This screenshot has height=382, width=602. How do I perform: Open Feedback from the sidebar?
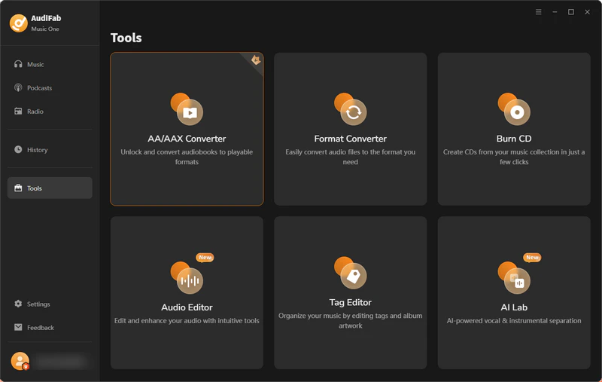(x=50, y=327)
